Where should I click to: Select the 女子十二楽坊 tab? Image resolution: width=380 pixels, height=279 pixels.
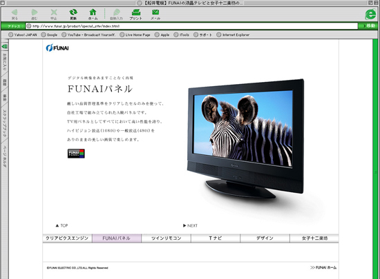314,238
